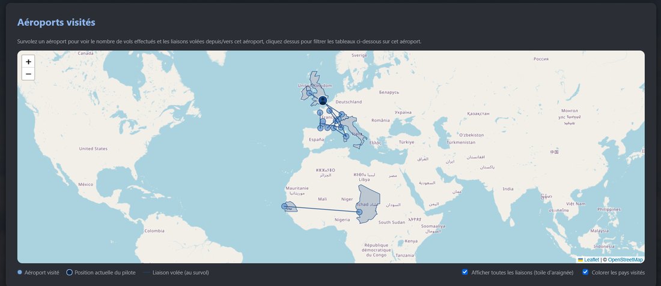Click the flown route line between Senegal and Tchad
The image size is (661, 286).
(x=321, y=209)
